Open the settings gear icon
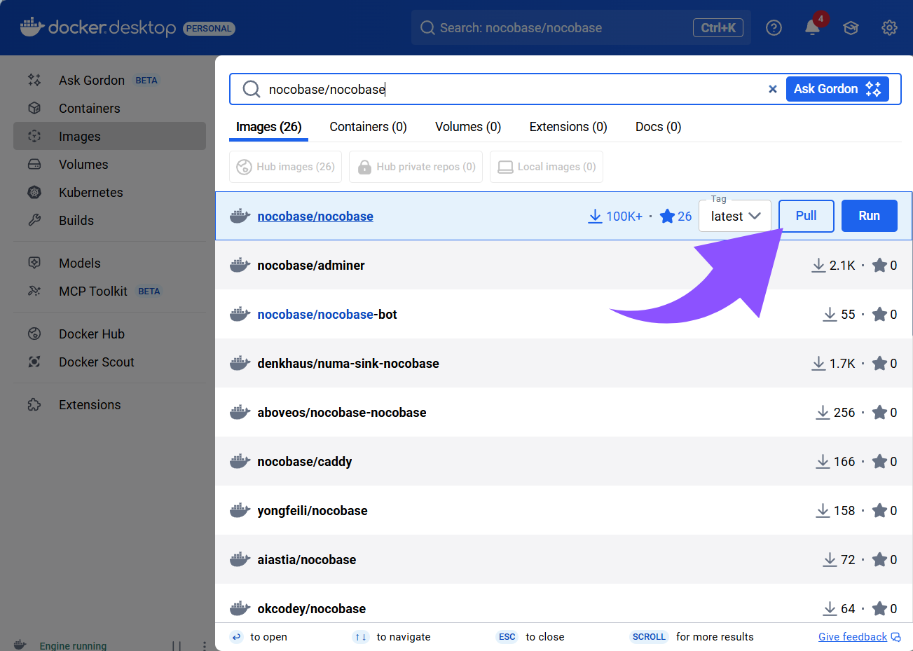 (x=889, y=28)
